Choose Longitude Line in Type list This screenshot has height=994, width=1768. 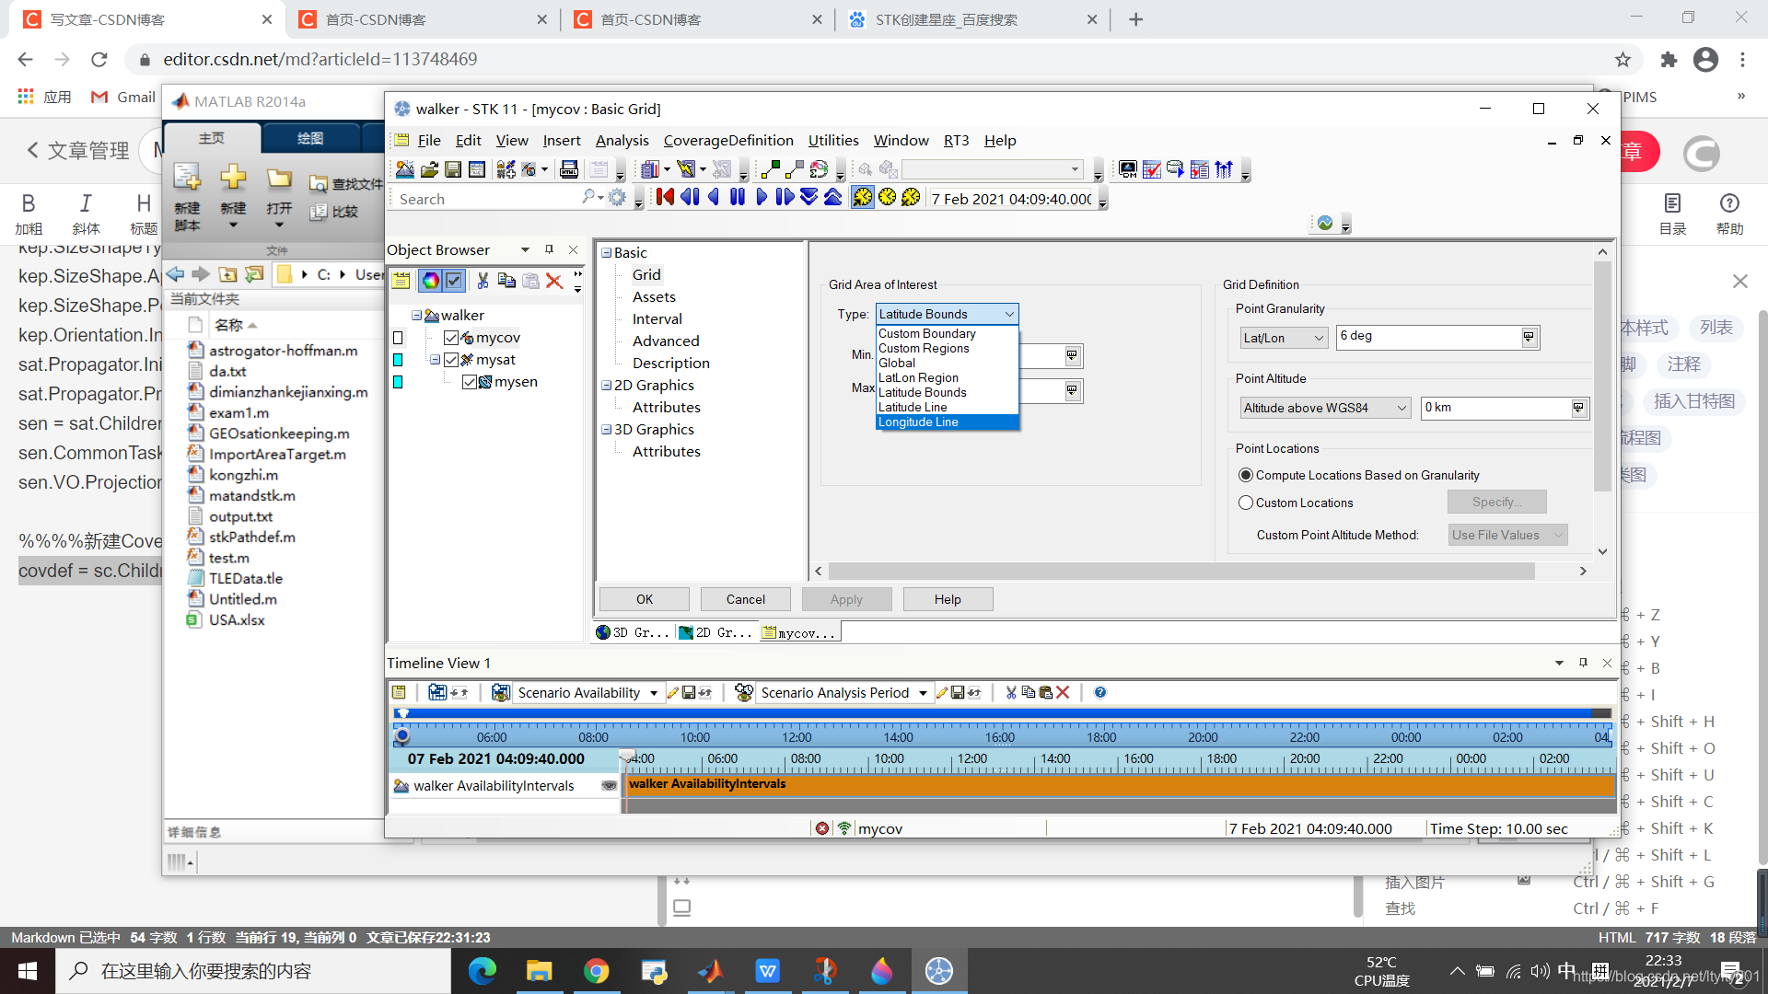919,422
